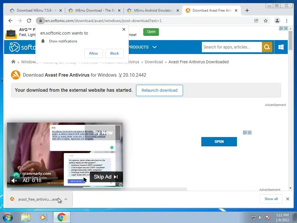Click the video ad help question mark
Viewport: 297px width, 223px height.
pos(121,184)
